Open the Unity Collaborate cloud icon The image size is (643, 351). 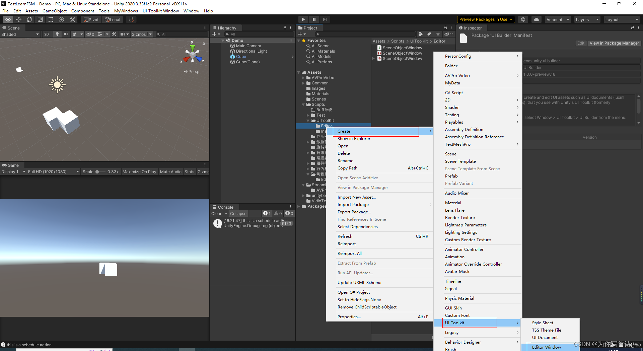point(536,19)
